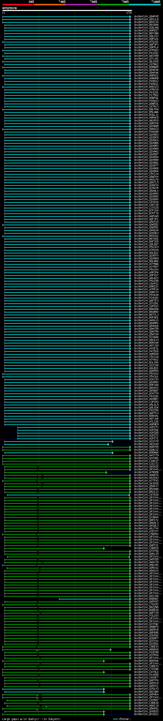163x721 pixels.
Task: Select hit label UniRef100_A7TF93
Action: (x=146, y=481)
